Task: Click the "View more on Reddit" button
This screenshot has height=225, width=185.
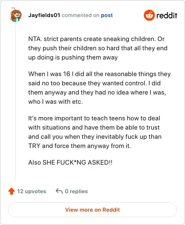Action: (x=92, y=210)
